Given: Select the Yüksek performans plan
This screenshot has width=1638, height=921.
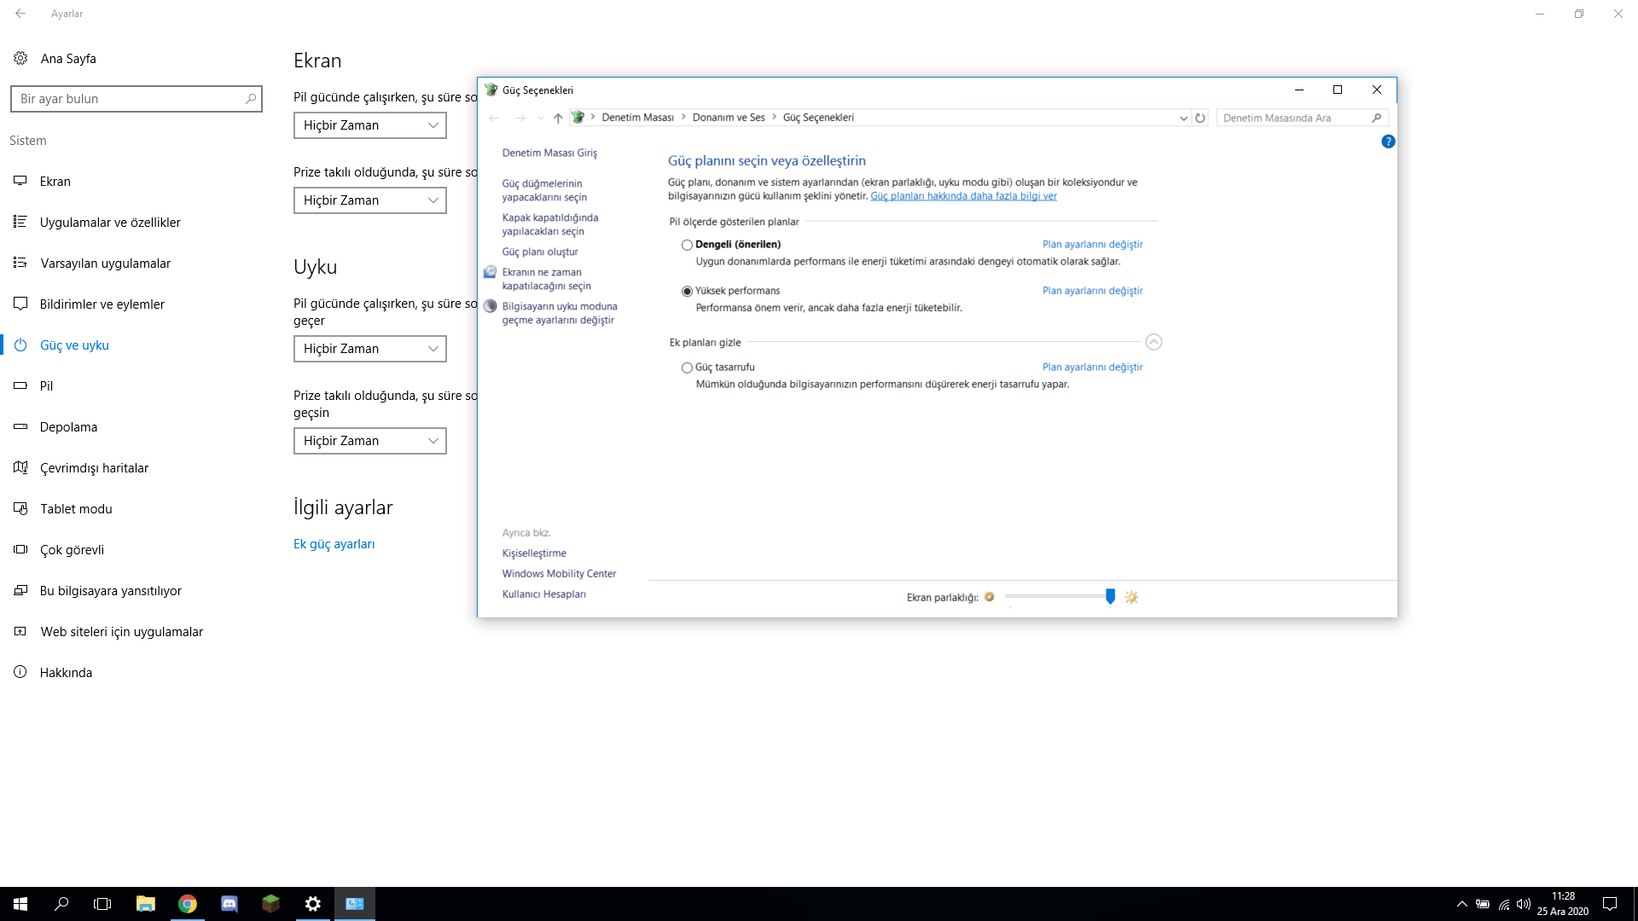Looking at the screenshot, I should (687, 291).
